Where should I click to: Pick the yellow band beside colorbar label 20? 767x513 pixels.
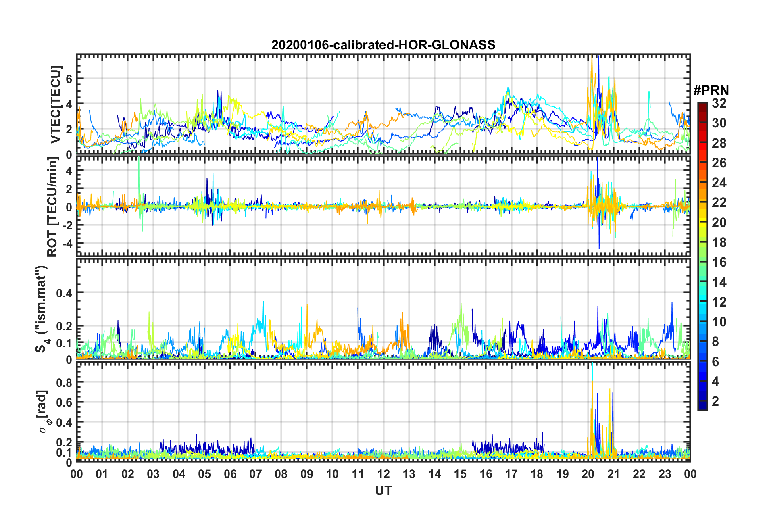coord(702,222)
